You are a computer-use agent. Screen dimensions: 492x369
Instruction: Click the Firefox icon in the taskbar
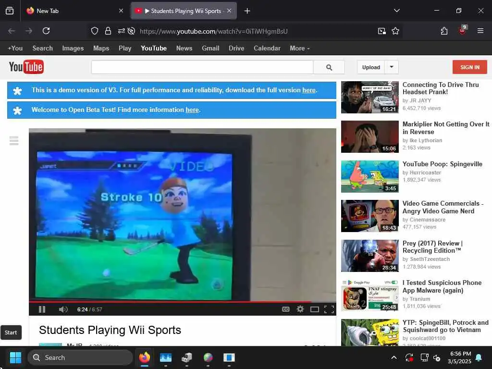[x=144, y=357]
